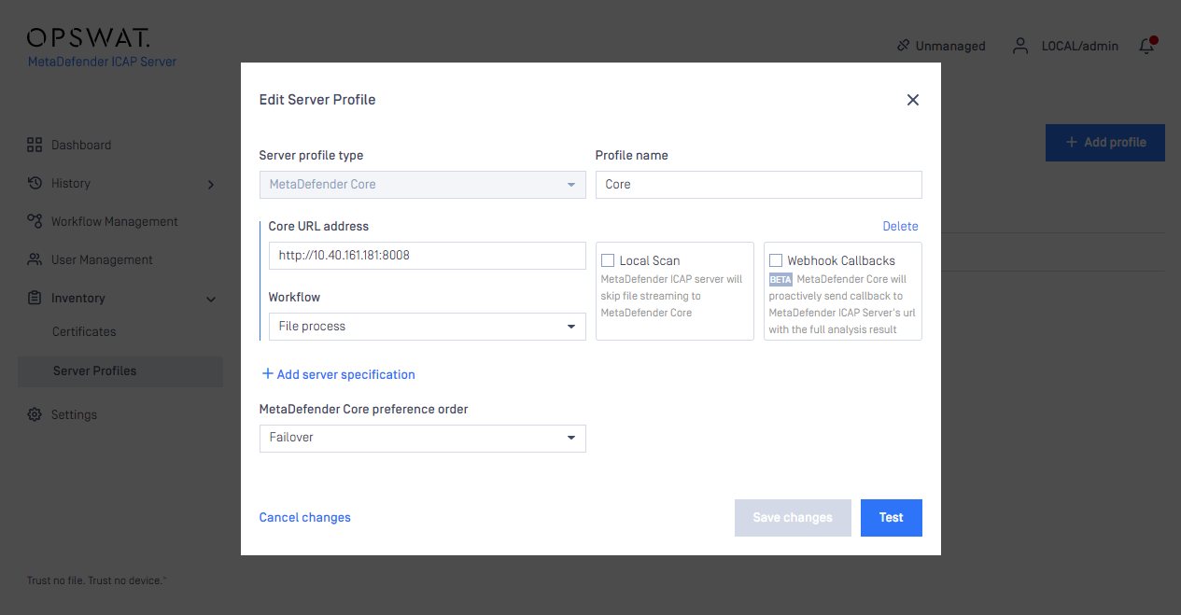Viewport: 1181px width, 615px height.
Task: Click the User Management people icon
Action: tap(35, 259)
